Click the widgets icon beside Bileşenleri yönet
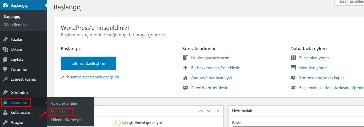 (x=293, y=58)
